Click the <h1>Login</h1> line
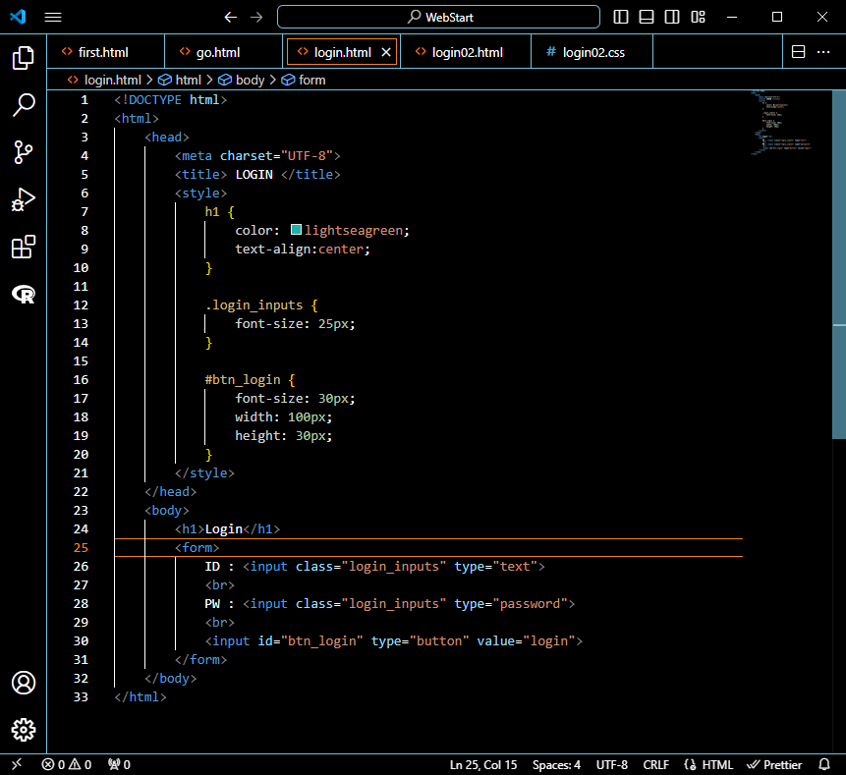Image resolution: width=846 pixels, height=775 pixels. [227, 528]
